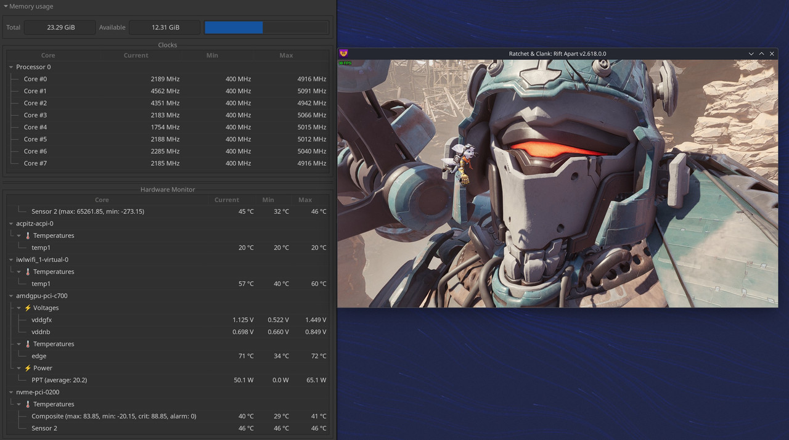The image size is (789, 440).
Task: Click the Ratchet & Clank window title bar
Action: point(557,54)
